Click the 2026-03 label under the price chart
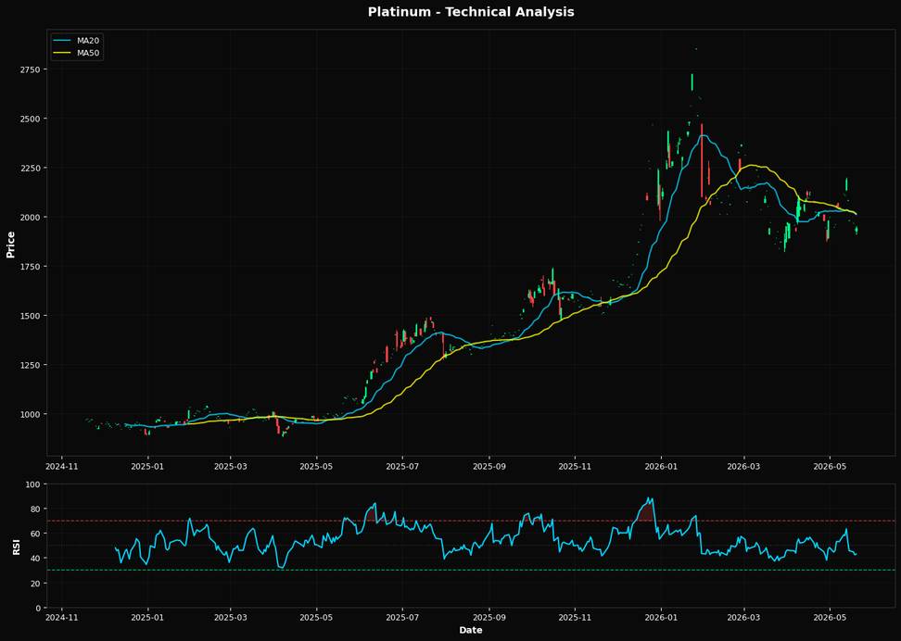This screenshot has width=901, height=641. point(744,466)
